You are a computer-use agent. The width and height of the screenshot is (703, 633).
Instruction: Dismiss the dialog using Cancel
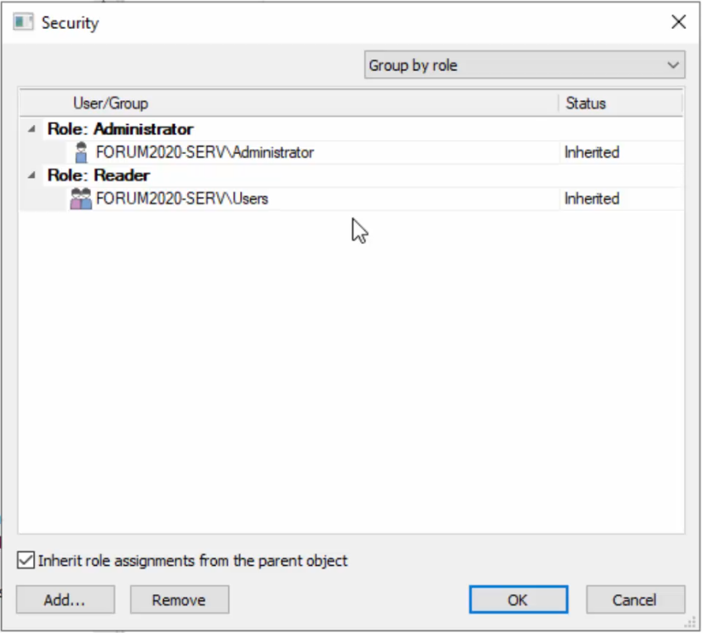pos(634,599)
